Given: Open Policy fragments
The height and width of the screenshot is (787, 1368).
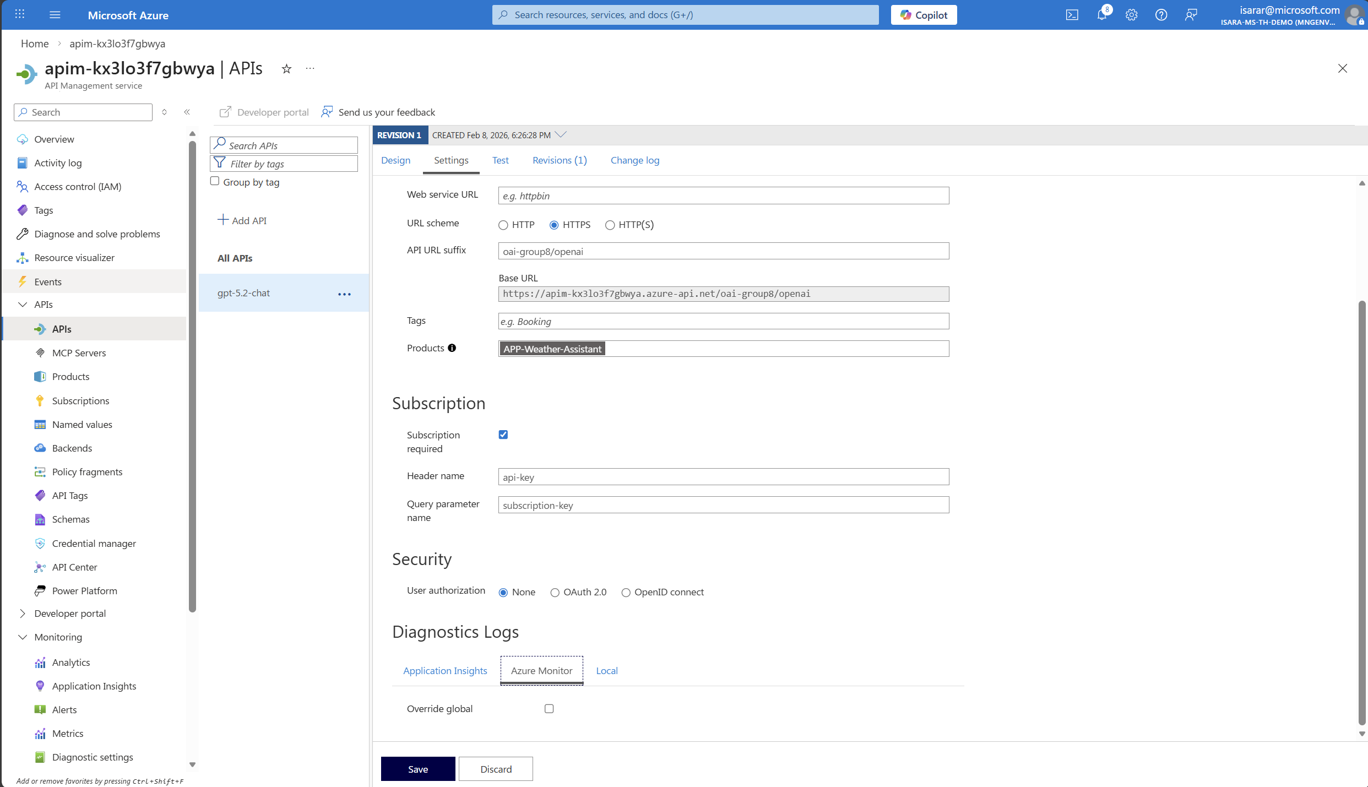Looking at the screenshot, I should coord(87,472).
